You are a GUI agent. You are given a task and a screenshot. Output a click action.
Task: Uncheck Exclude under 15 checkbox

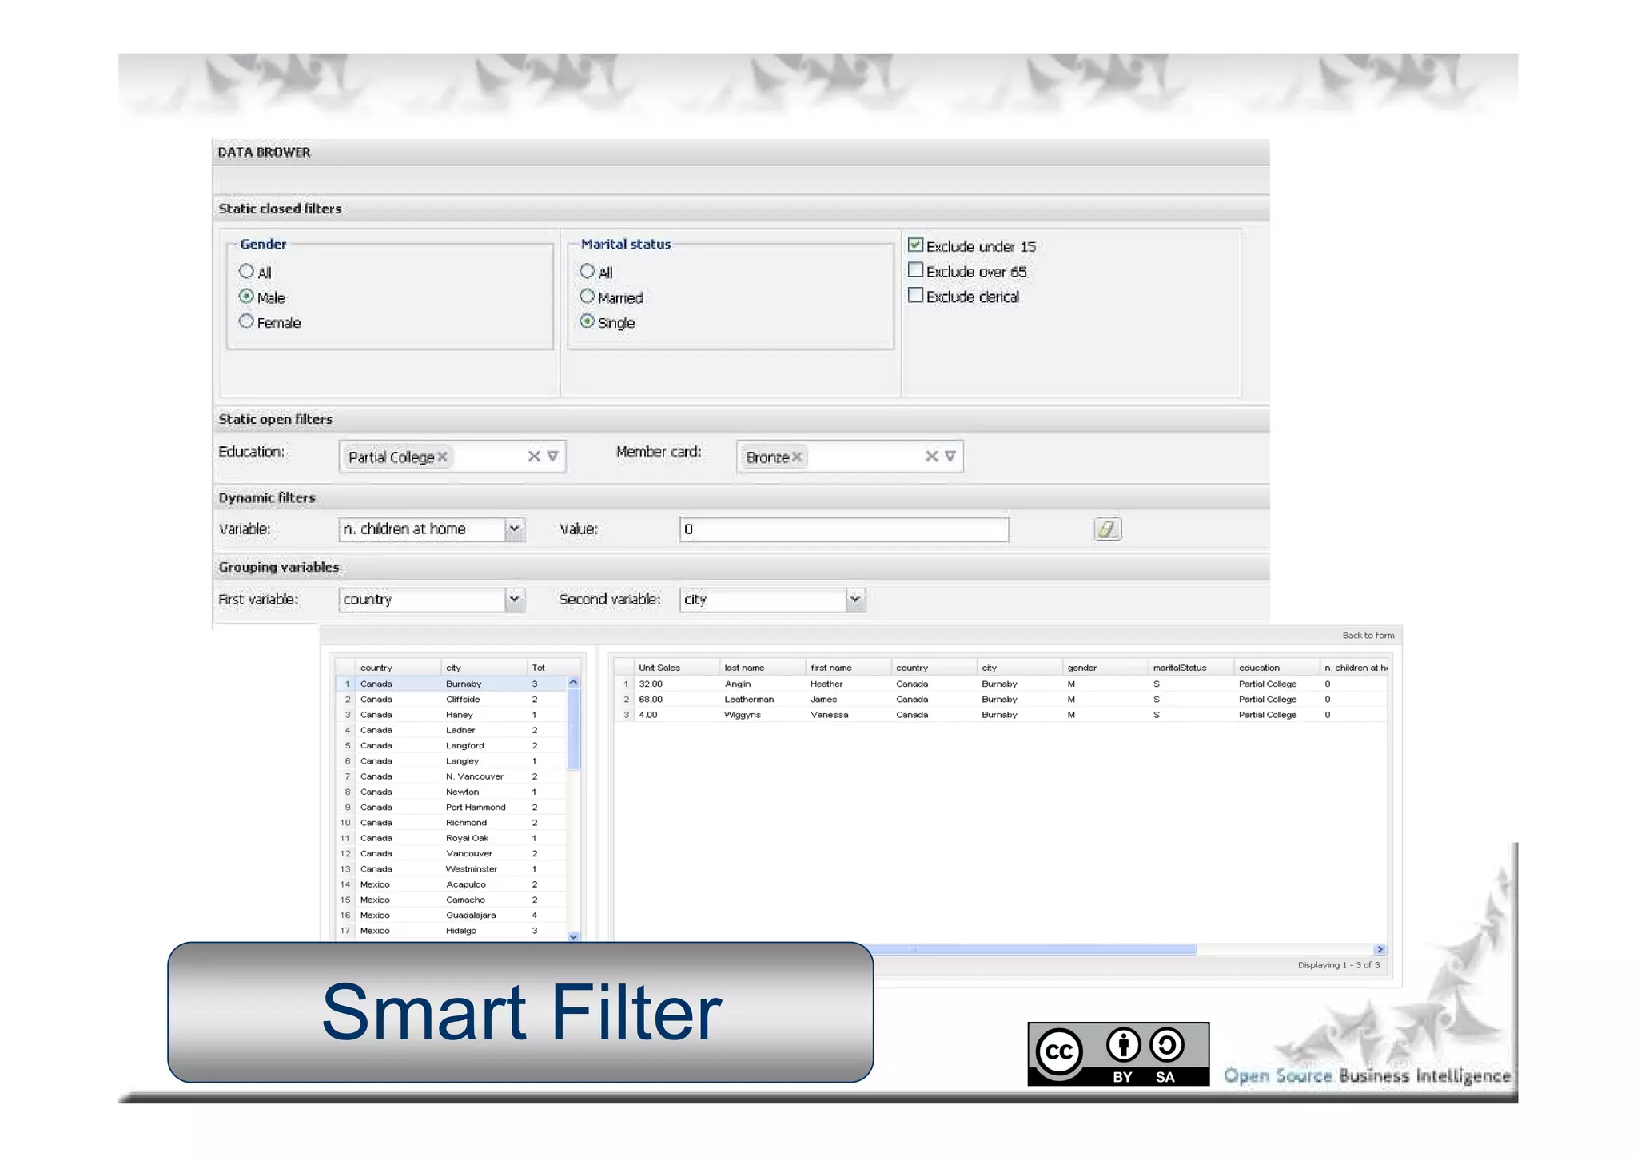point(916,245)
